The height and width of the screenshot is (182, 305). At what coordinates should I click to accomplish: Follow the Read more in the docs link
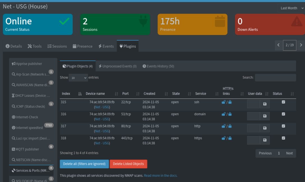tap(160, 175)
